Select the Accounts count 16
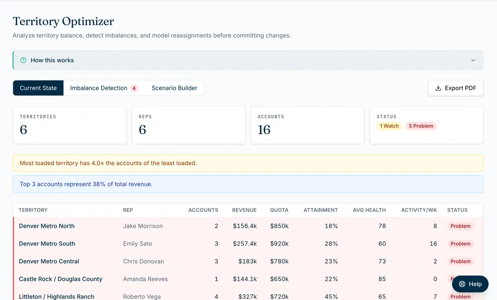The height and width of the screenshot is (300, 497). point(264,130)
